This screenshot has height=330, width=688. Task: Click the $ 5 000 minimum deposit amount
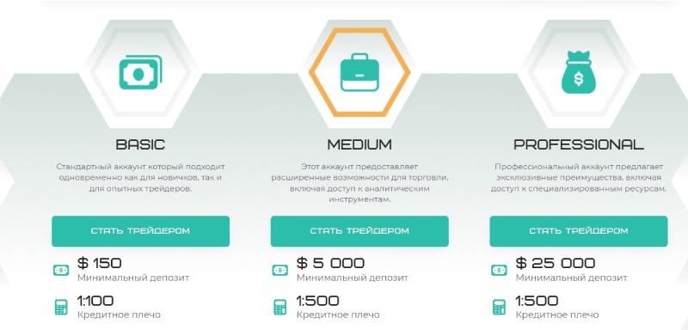click(x=330, y=263)
